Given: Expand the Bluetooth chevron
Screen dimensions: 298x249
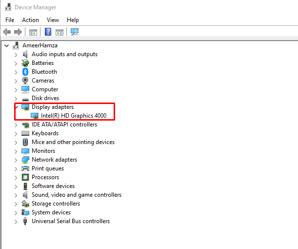Looking at the screenshot, I should (16, 72).
